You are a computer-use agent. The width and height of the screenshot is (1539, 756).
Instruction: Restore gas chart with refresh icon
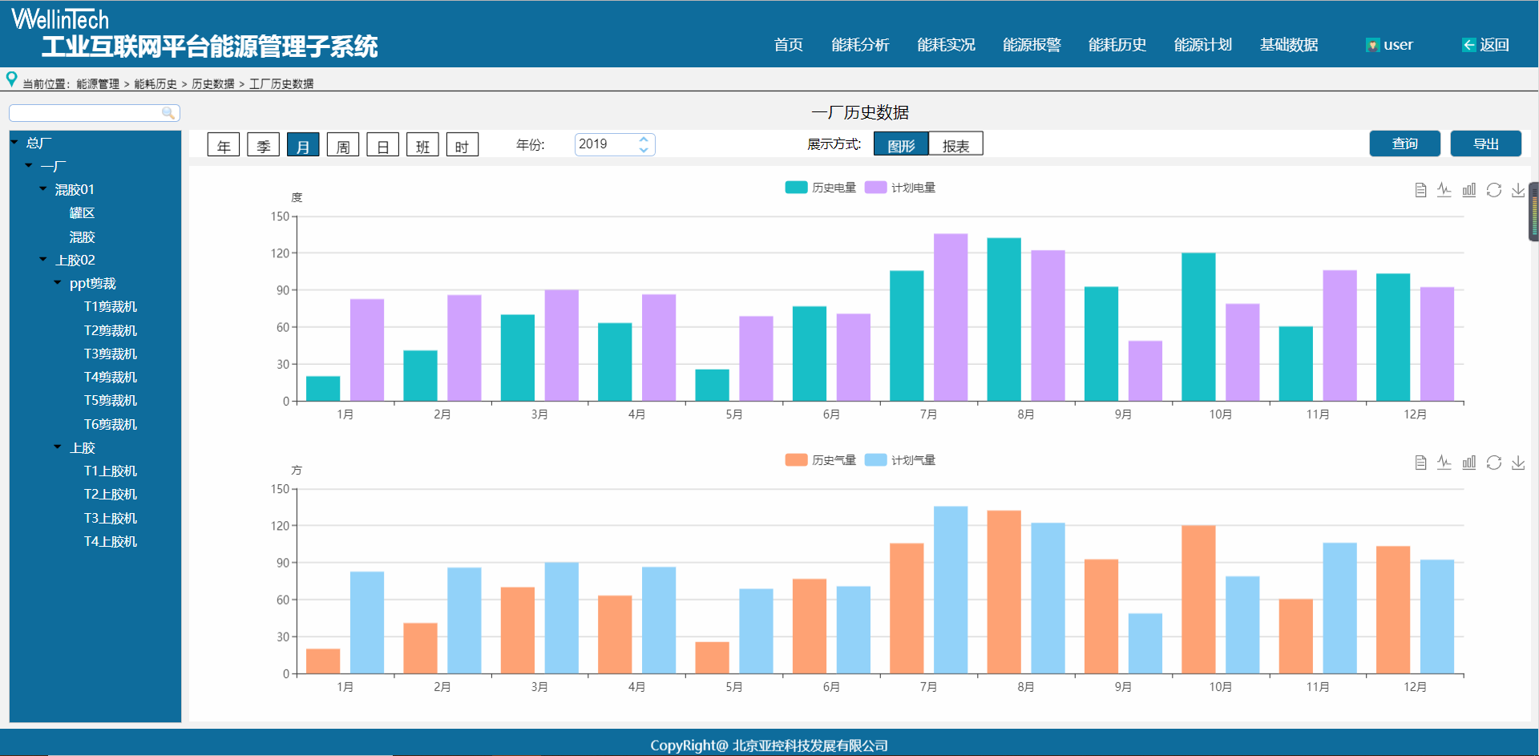click(x=1494, y=463)
